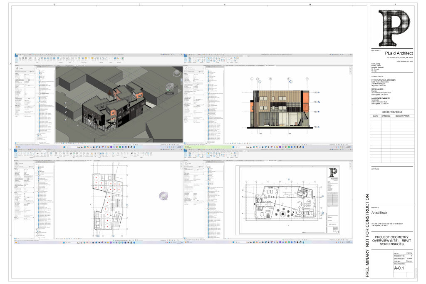Click the ViewCube in the 3D view
This screenshot has height=284, width=426.
click(169, 87)
